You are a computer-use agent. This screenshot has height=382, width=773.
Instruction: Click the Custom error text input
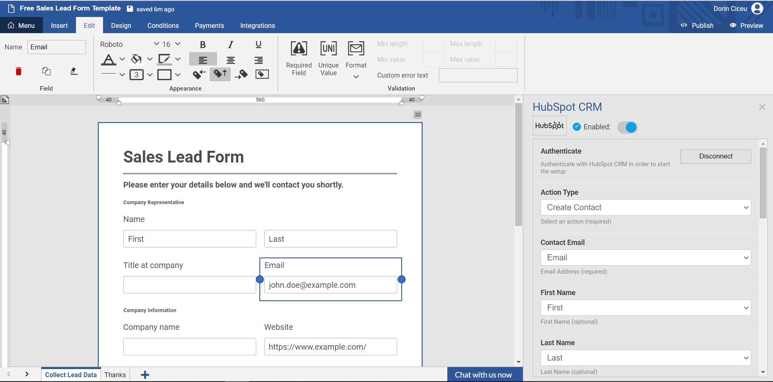click(478, 76)
